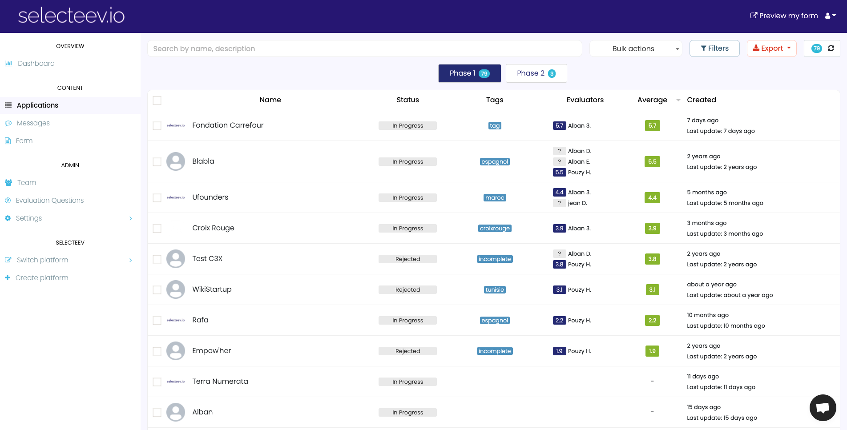847x430 pixels.
Task: Open the Dashboard chart icon
Action: (x=8, y=64)
